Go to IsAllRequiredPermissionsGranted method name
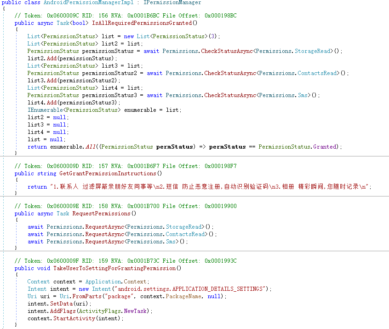Image resolution: width=389 pixels, height=329 pixels. pos(142,23)
